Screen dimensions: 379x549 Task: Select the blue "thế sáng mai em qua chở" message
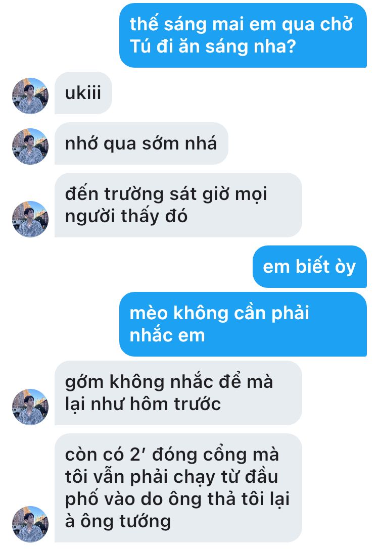coord(243,35)
